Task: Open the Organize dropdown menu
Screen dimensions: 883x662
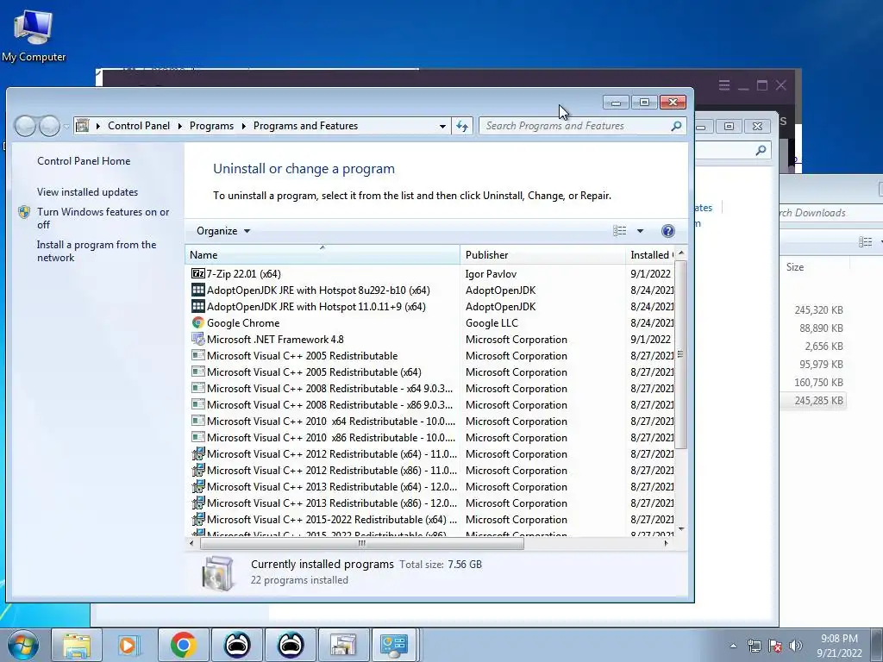Action: [223, 231]
